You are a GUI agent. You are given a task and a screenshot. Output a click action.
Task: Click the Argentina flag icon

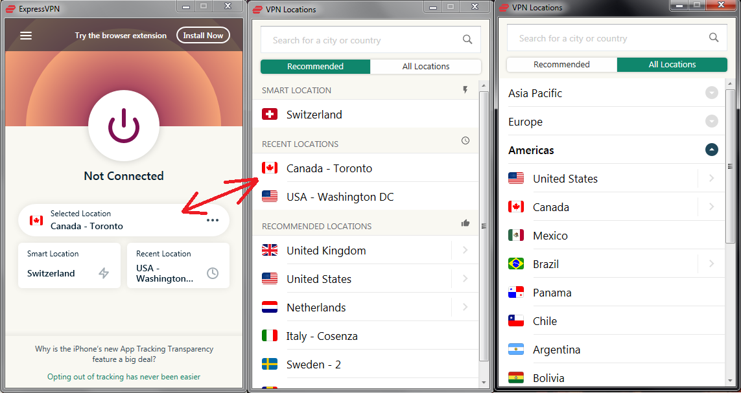coord(516,349)
